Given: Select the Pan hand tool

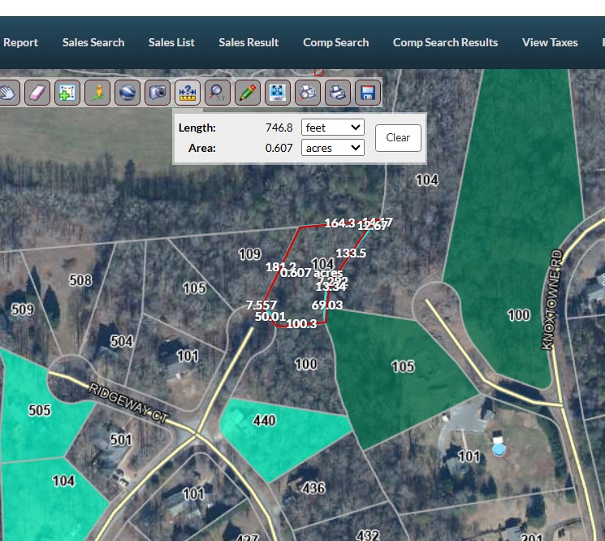Looking at the screenshot, I should [x=7, y=93].
